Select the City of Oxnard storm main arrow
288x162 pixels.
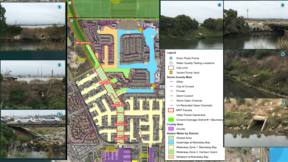pos(171,86)
